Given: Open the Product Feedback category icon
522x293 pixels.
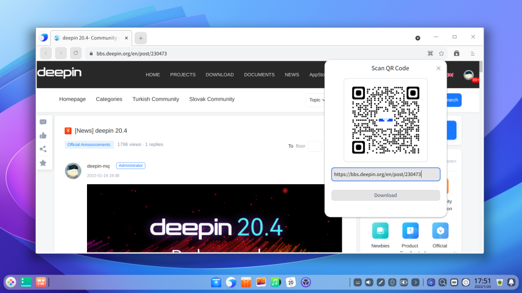Looking at the screenshot, I should 410,230.
